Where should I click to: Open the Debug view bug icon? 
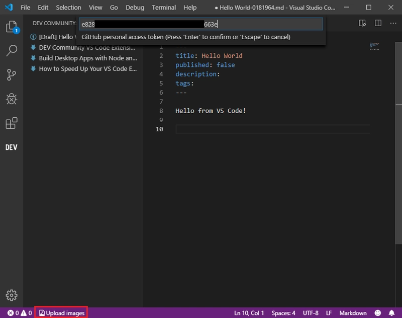click(12, 99)
